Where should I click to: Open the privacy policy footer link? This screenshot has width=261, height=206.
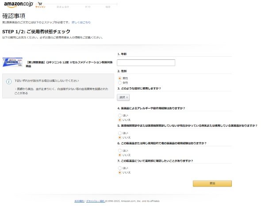click(96, 201)
